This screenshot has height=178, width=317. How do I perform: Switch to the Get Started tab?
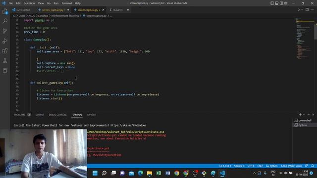(x=21, y=10)
